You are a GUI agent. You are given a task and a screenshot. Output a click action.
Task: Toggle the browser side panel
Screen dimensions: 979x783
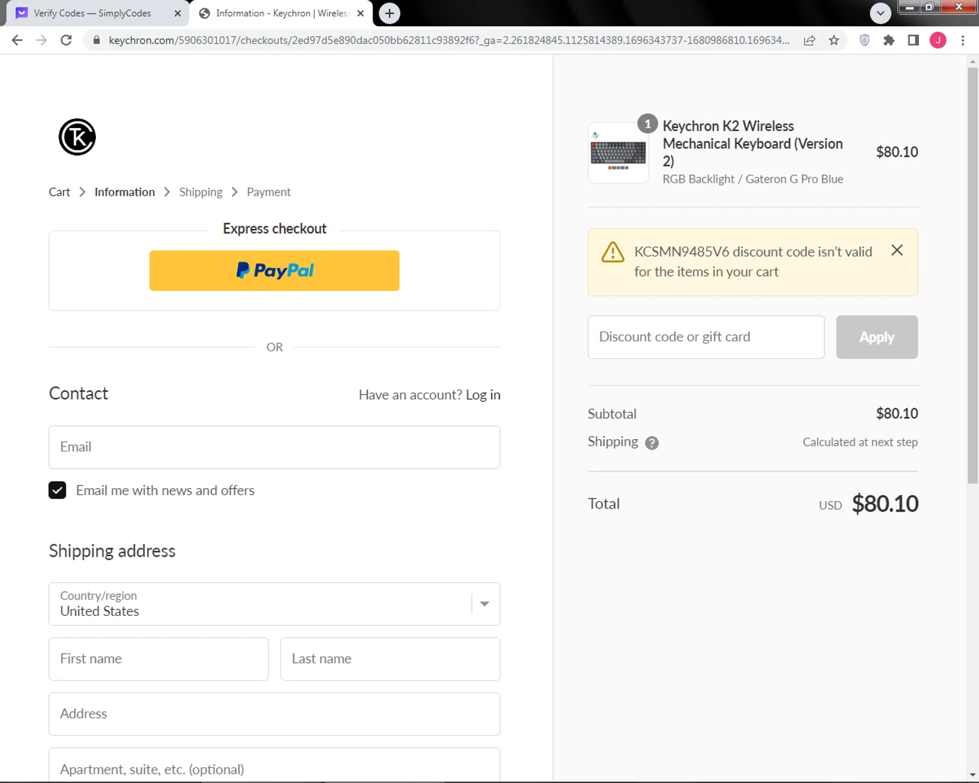(x=913, y=40)
